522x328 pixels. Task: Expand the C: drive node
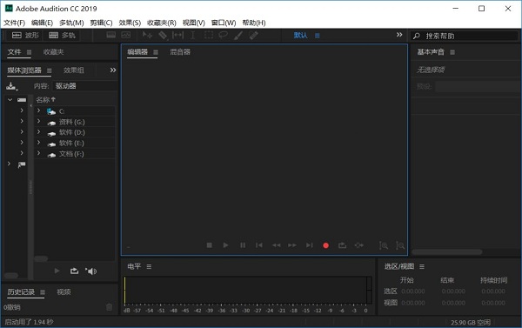click(38, 110)
